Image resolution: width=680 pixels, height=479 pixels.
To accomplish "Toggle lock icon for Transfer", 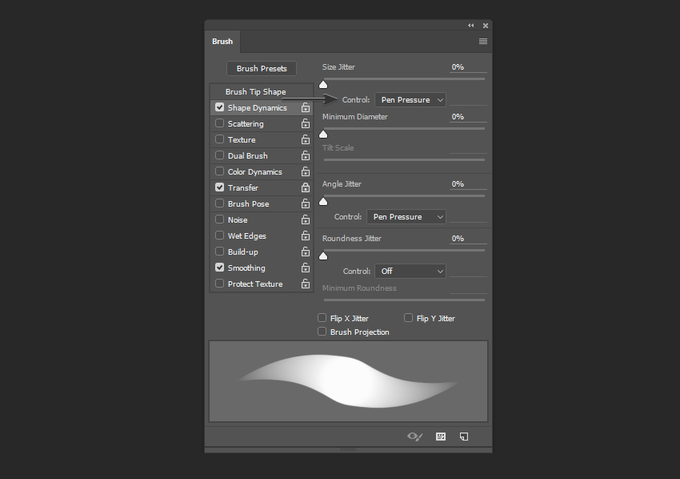I will pyautogui.click(x=306, y=187).
